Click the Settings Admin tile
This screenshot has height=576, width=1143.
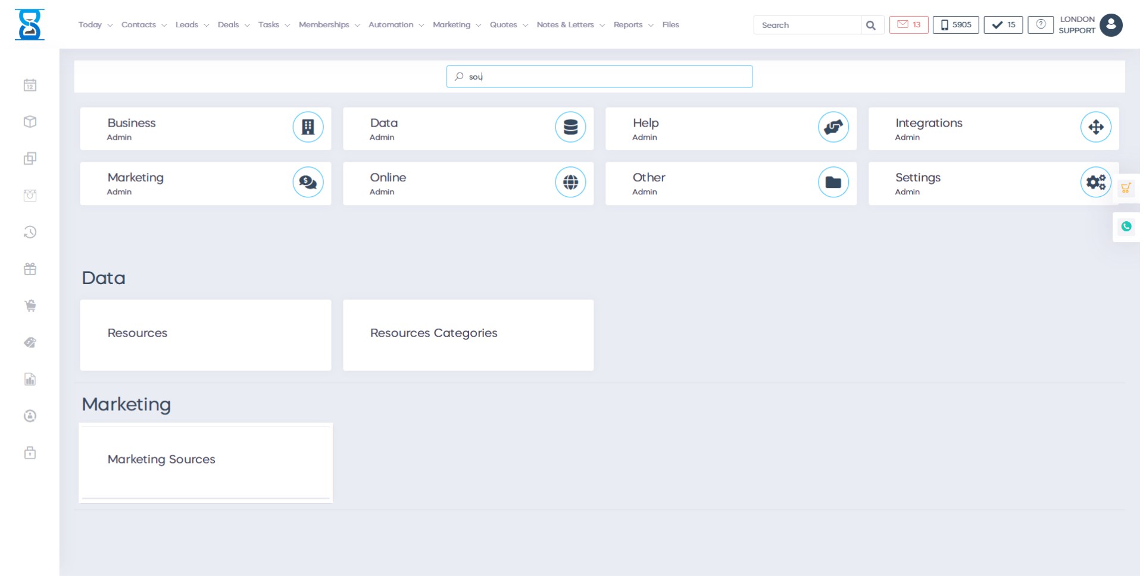993,184
